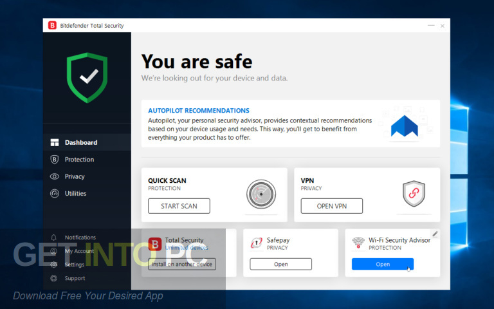Click the pencil edit quick actions icon

(435, 234)
